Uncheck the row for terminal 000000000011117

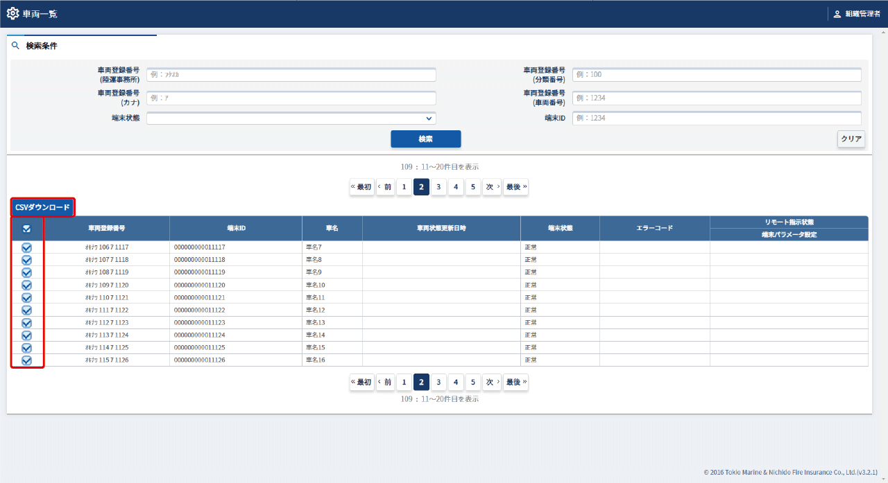pyautogui.click(x=27, y=247)
